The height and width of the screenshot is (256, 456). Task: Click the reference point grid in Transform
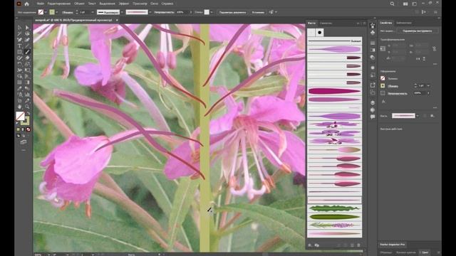tap(383, 49)
